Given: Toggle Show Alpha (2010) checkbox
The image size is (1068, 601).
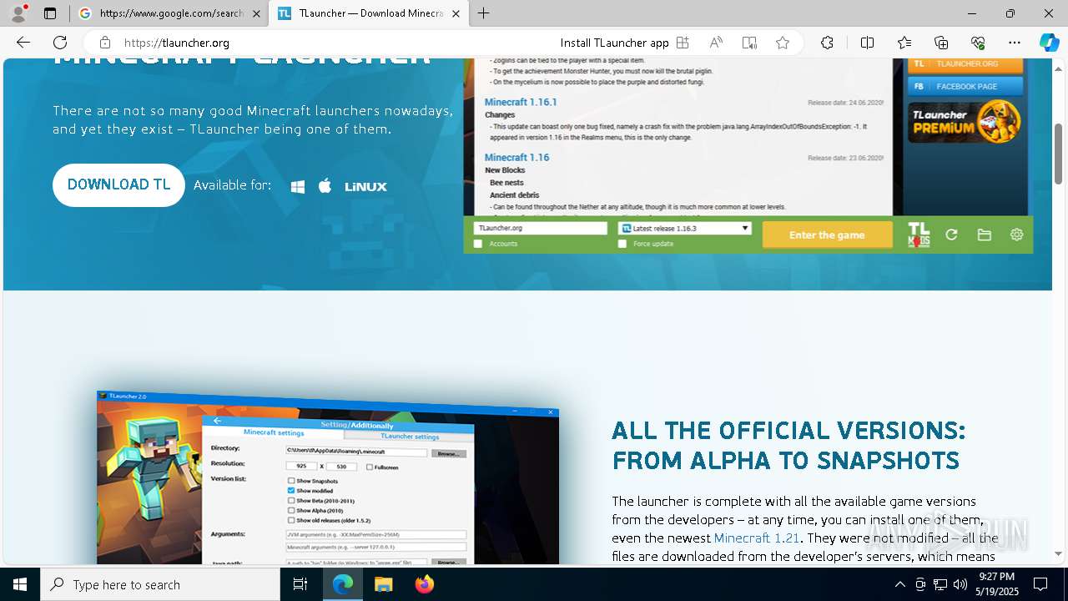Looking at the screenshot, I should (291, 510).
